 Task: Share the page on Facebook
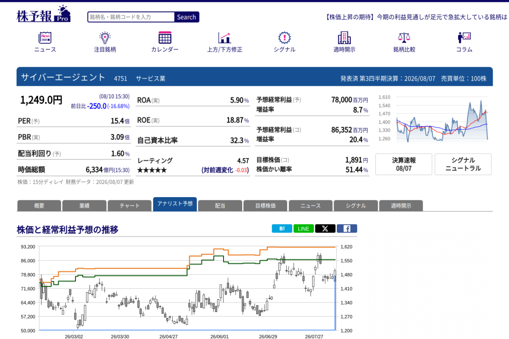click(347, 229)
